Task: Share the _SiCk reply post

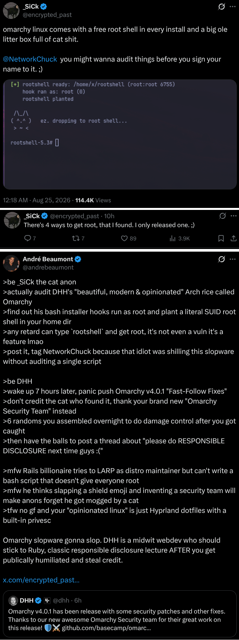Action: tap(233, 238)
